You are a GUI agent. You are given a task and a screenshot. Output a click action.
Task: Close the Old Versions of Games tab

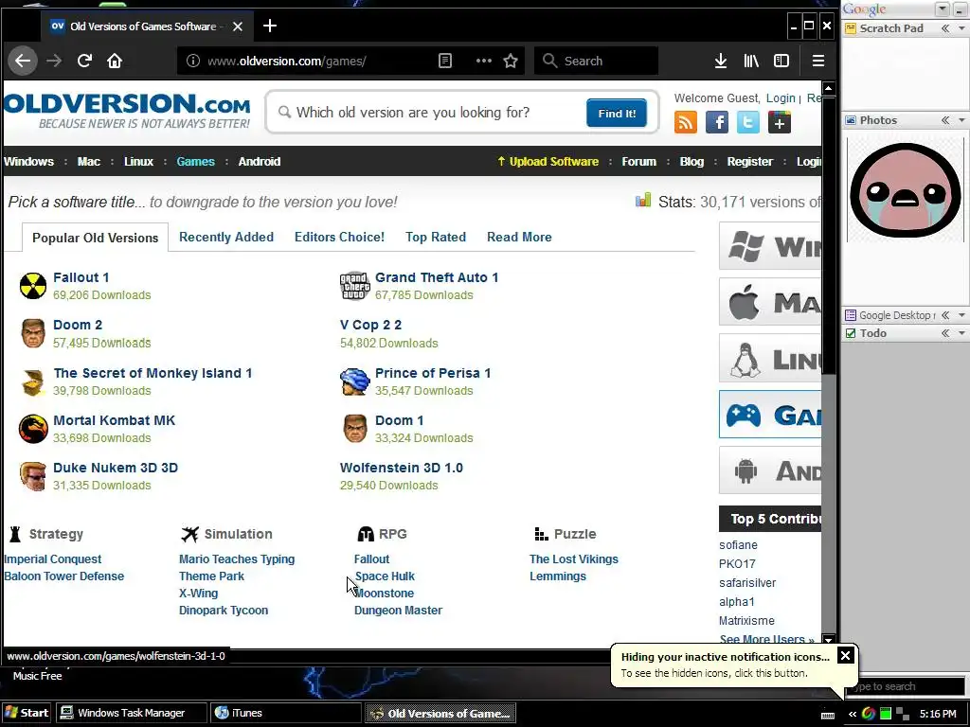click(x=238, y=27)
